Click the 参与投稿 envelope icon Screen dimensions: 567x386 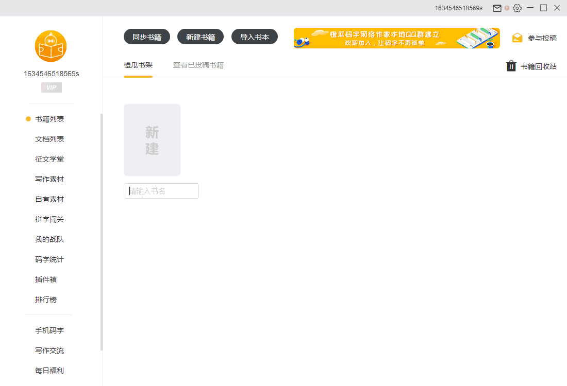click(517, 38)
